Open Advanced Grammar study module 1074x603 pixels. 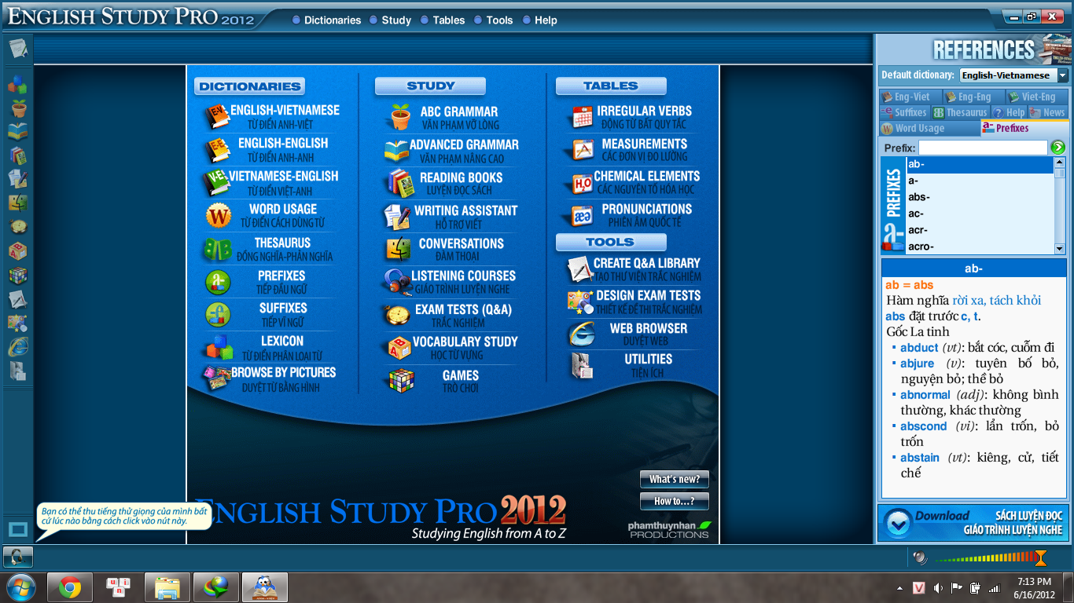click(452, 151)
